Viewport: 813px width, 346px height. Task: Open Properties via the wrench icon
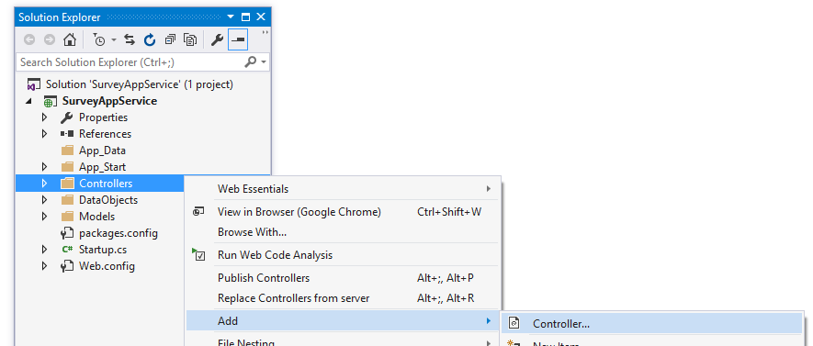point(217,39)
